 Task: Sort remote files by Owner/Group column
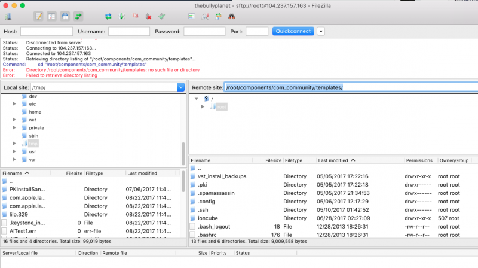coord(454,160)
